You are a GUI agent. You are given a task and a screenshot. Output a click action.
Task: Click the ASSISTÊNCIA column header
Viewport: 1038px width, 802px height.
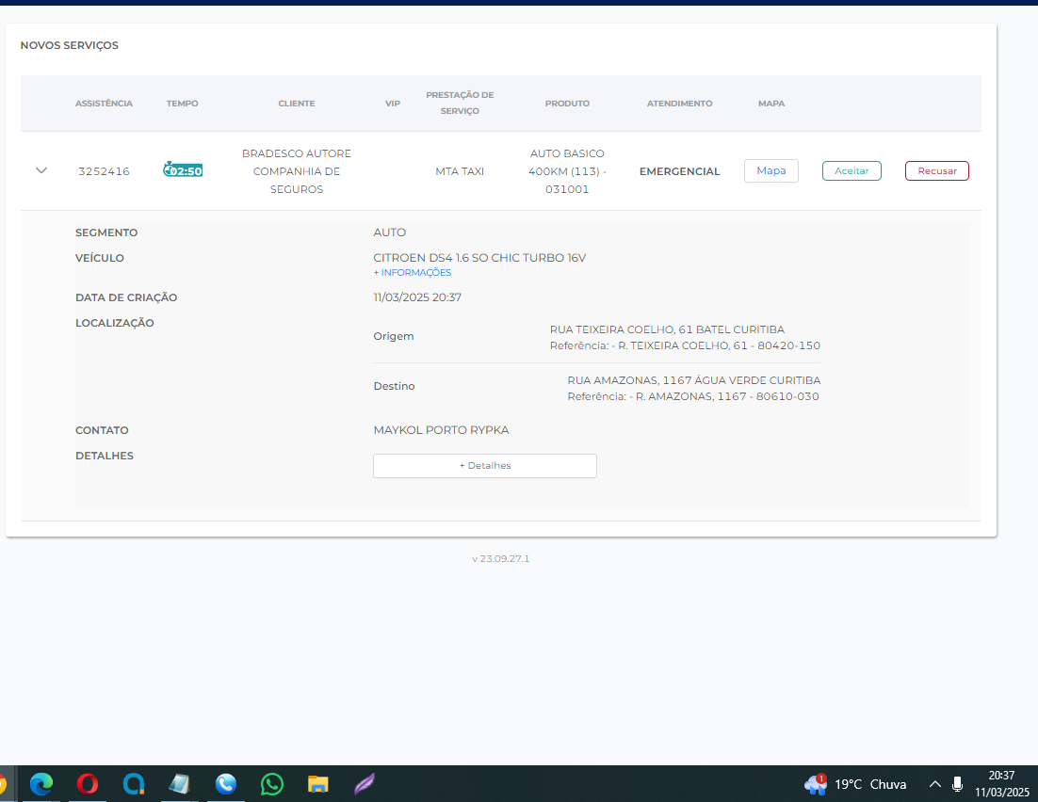point(104,104)
